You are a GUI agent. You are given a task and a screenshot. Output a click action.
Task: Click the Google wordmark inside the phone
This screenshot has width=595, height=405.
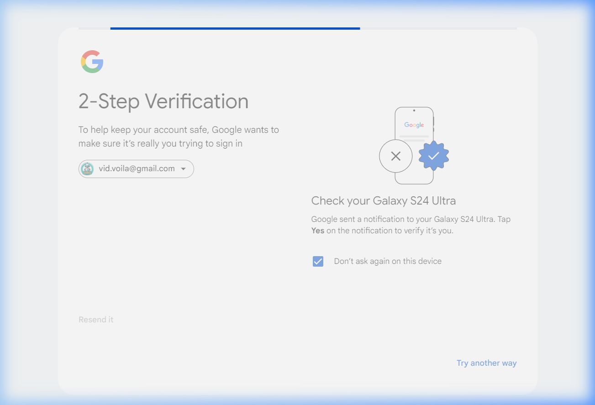coord(414,125)
